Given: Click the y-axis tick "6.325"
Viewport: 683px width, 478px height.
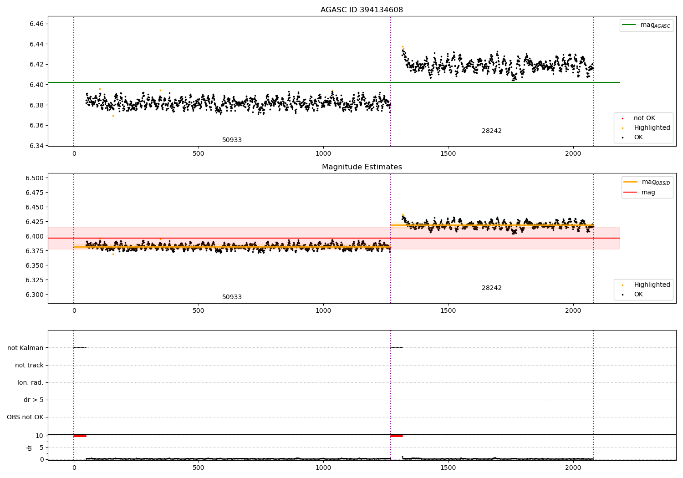Looking at the screenshot, I should point(35,280).
